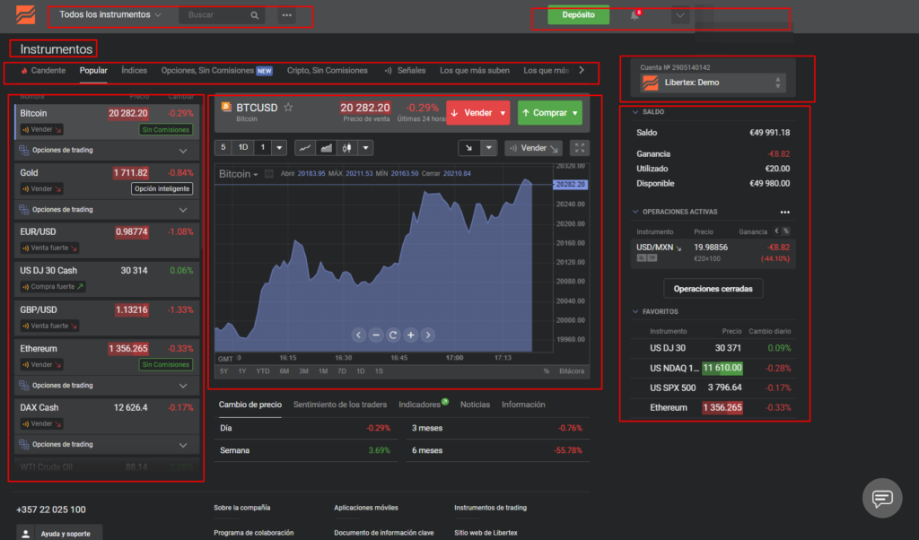Open the Señales tab
The width and height of the screenshot is (919, 540).
click(x=405, y=70)
